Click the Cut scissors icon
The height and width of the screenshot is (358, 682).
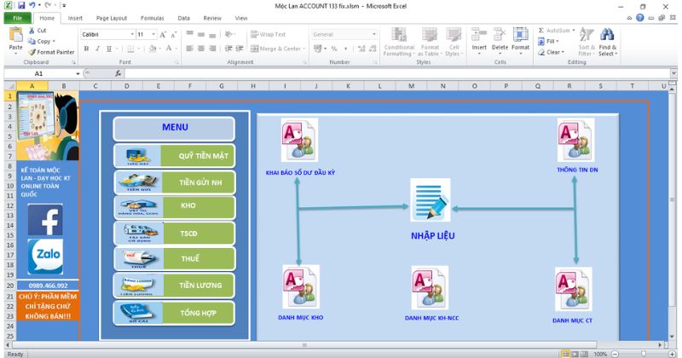(32, 31)
